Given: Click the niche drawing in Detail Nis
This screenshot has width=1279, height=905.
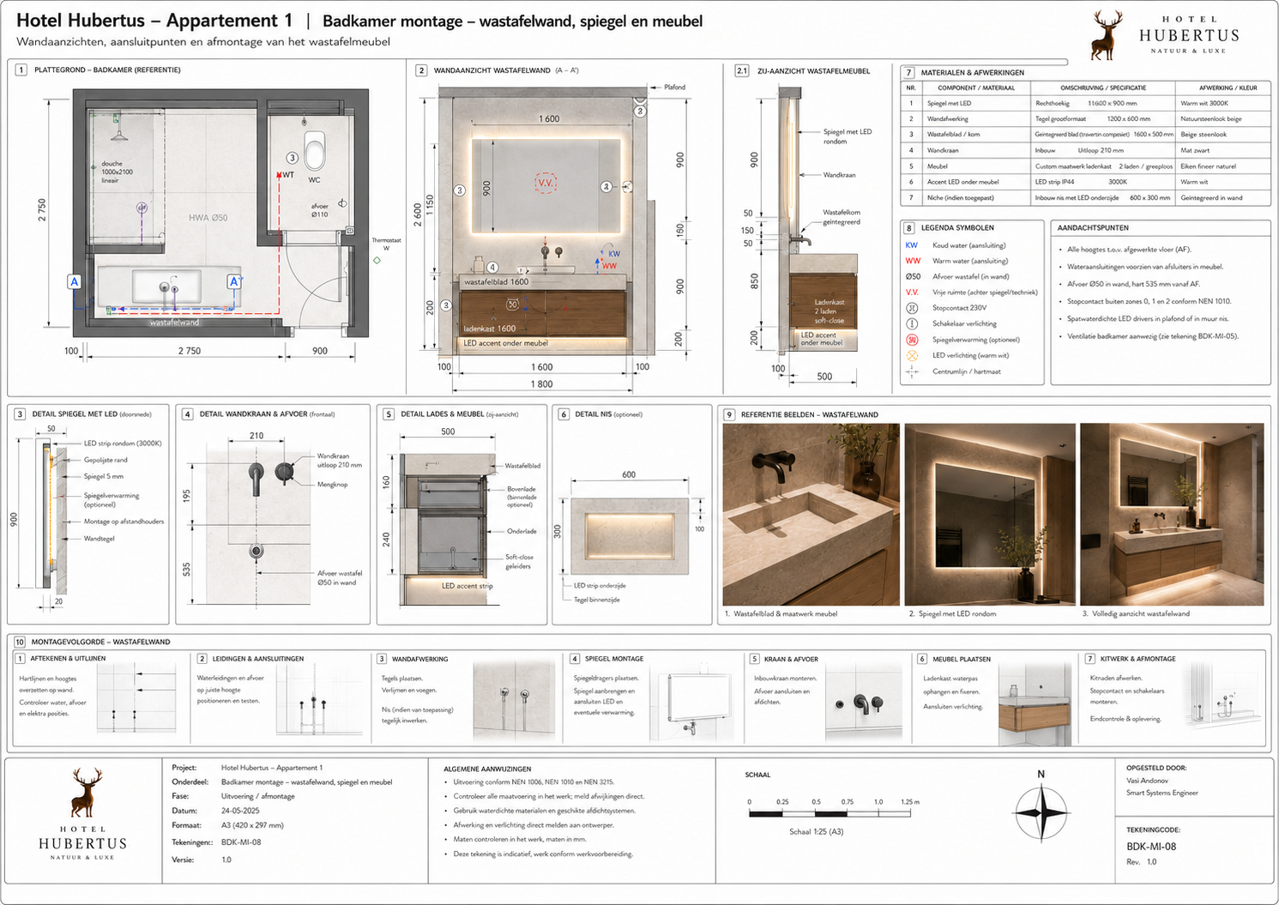Looking at the screenshot, I should click(629, 536).
